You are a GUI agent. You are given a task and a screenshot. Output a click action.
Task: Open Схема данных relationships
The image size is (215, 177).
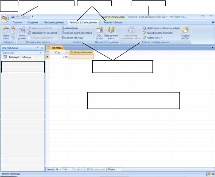(22, 33)
